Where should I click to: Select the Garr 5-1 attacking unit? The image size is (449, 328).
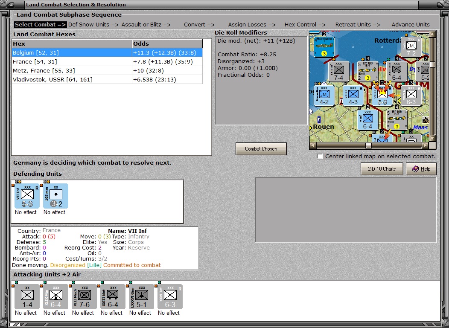(141, 296)
